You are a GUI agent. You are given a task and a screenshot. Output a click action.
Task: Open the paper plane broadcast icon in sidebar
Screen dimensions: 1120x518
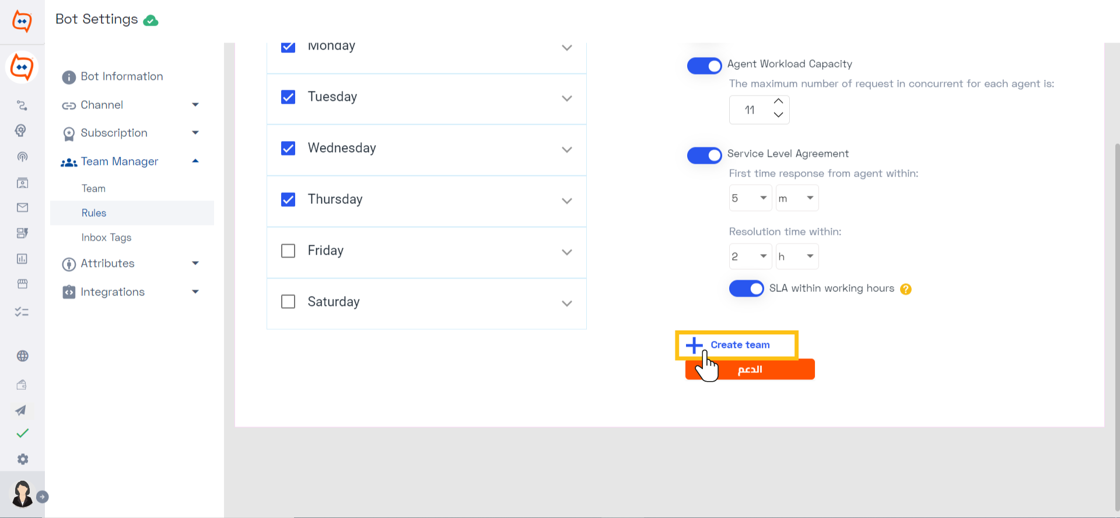(x=21, y=411)
